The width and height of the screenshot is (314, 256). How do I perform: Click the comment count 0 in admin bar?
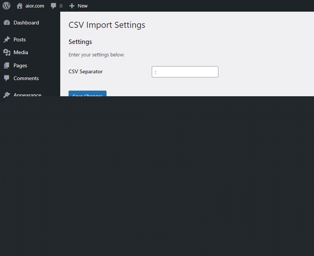point(61,6)
